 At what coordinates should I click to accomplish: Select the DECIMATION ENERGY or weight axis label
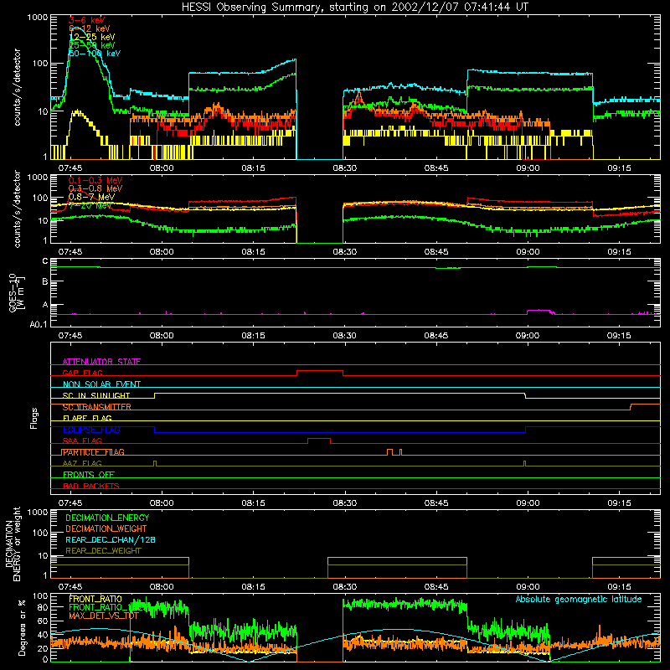click(x=13, y=544)
